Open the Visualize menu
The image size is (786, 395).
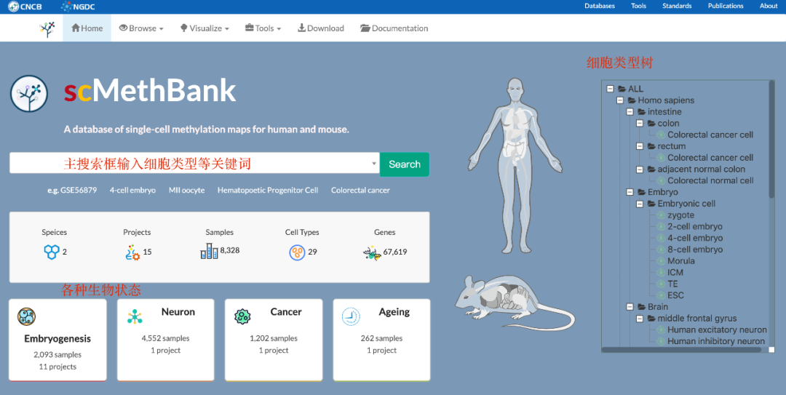click(205, 28)
